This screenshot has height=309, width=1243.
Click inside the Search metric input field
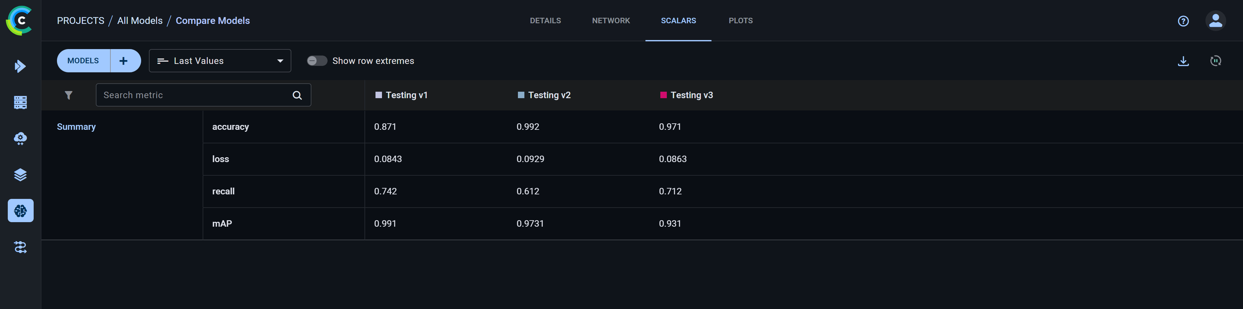tap(193, 95)
